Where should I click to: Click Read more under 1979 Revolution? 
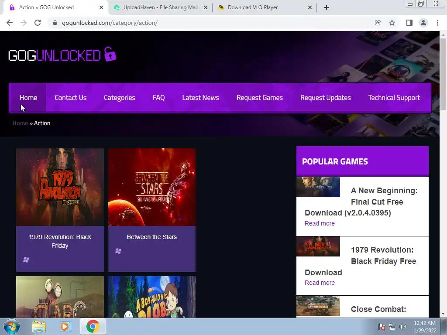(x=320, y=283)
